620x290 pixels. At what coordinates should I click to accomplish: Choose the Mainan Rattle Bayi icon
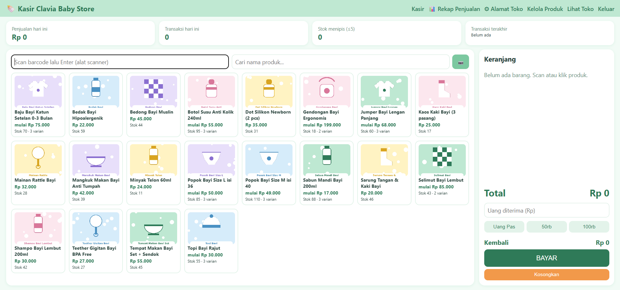coord(38,160)
